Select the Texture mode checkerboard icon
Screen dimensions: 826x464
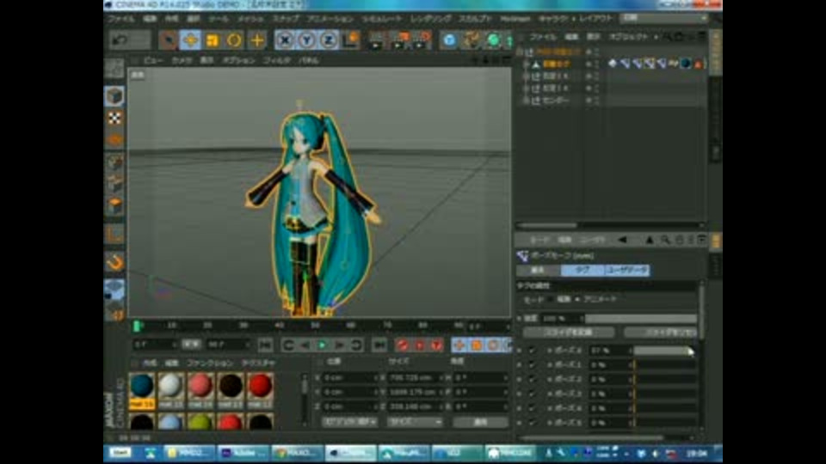[x=114, y=119]
